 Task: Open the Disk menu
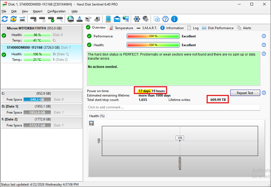click(14, 11)
